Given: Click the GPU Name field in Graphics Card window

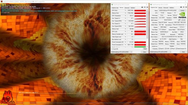Looking at the screenshot, I should [168, 11].
